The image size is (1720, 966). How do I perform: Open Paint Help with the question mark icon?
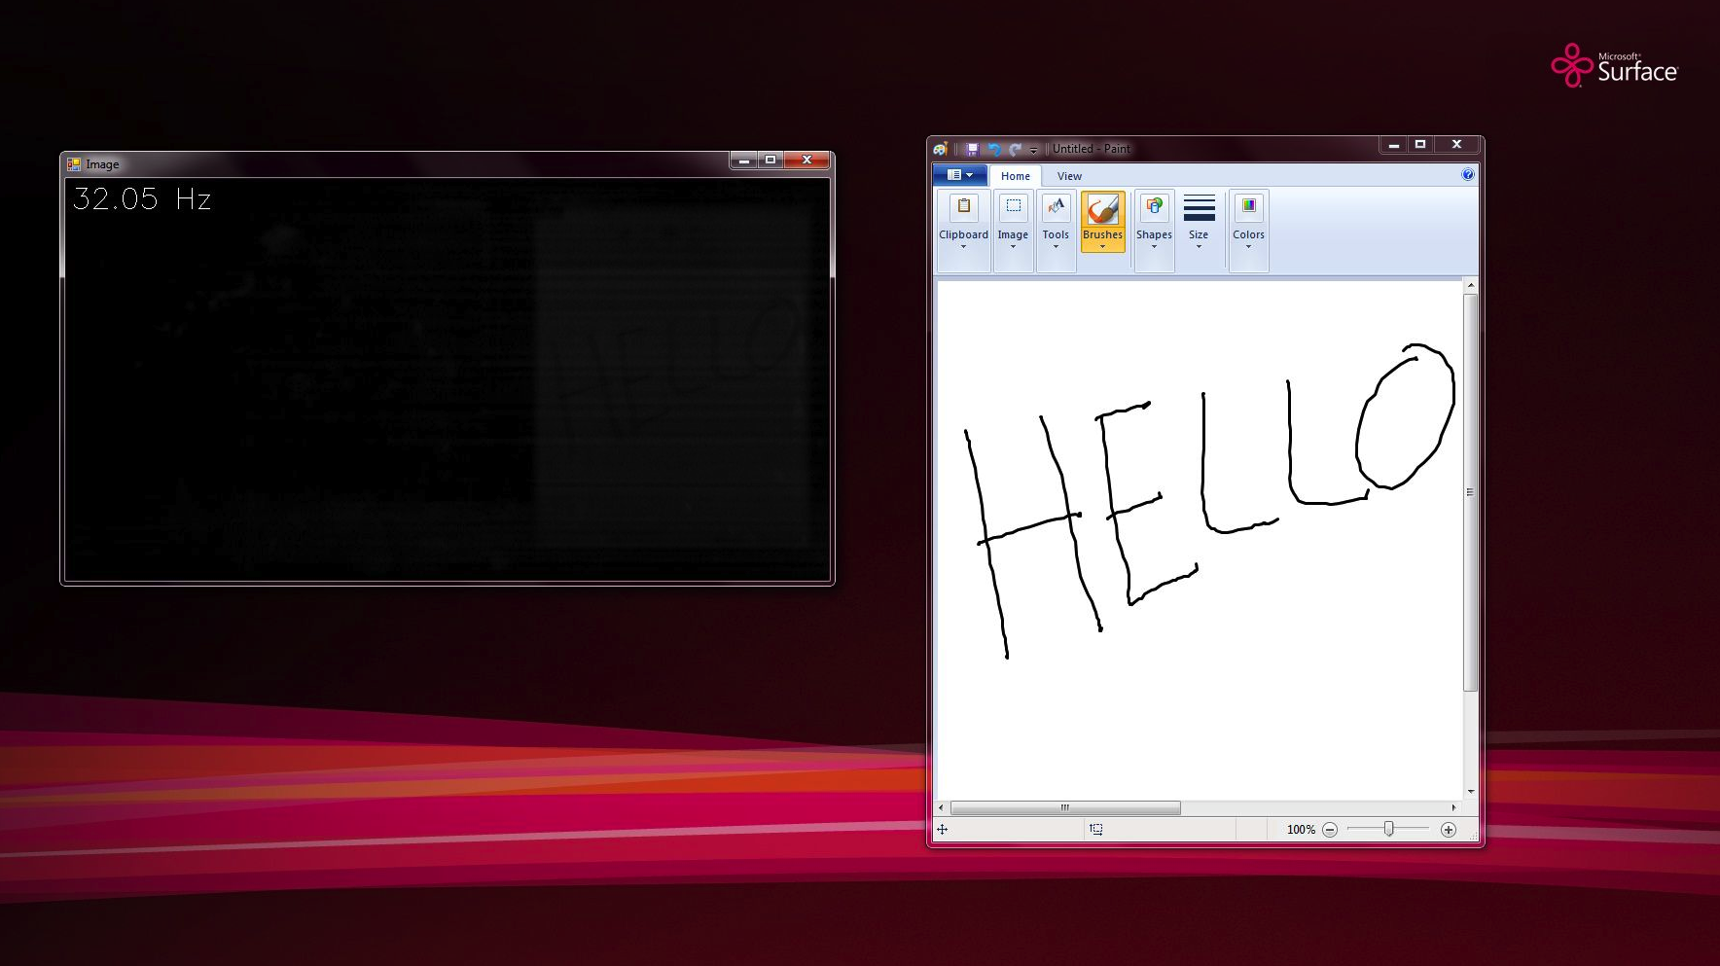[1467, 175]
